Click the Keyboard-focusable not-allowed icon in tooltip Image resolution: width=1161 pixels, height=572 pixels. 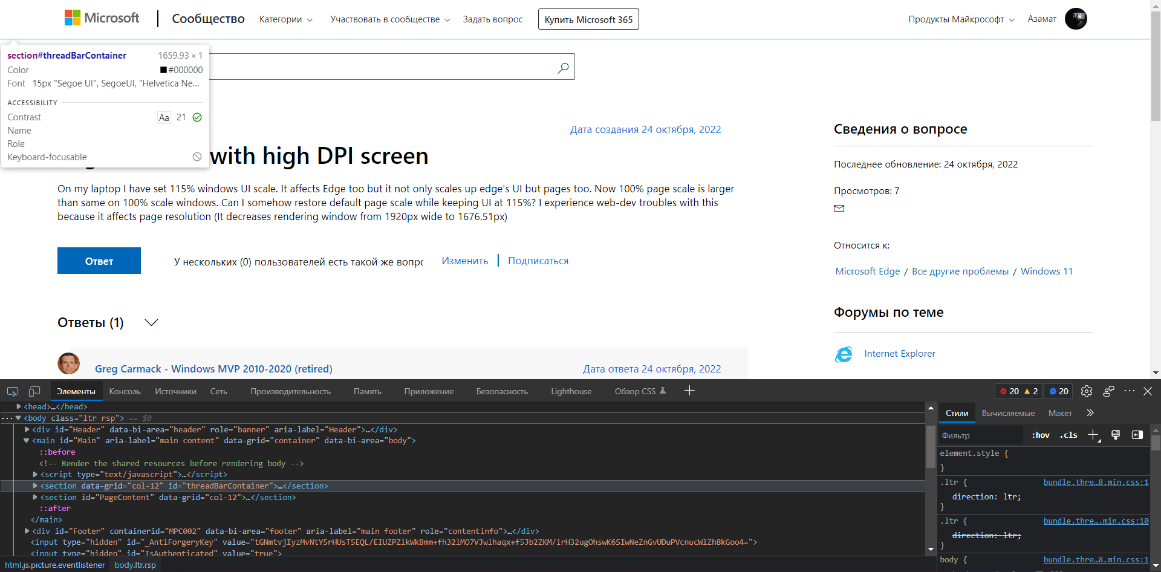[197, 157]
